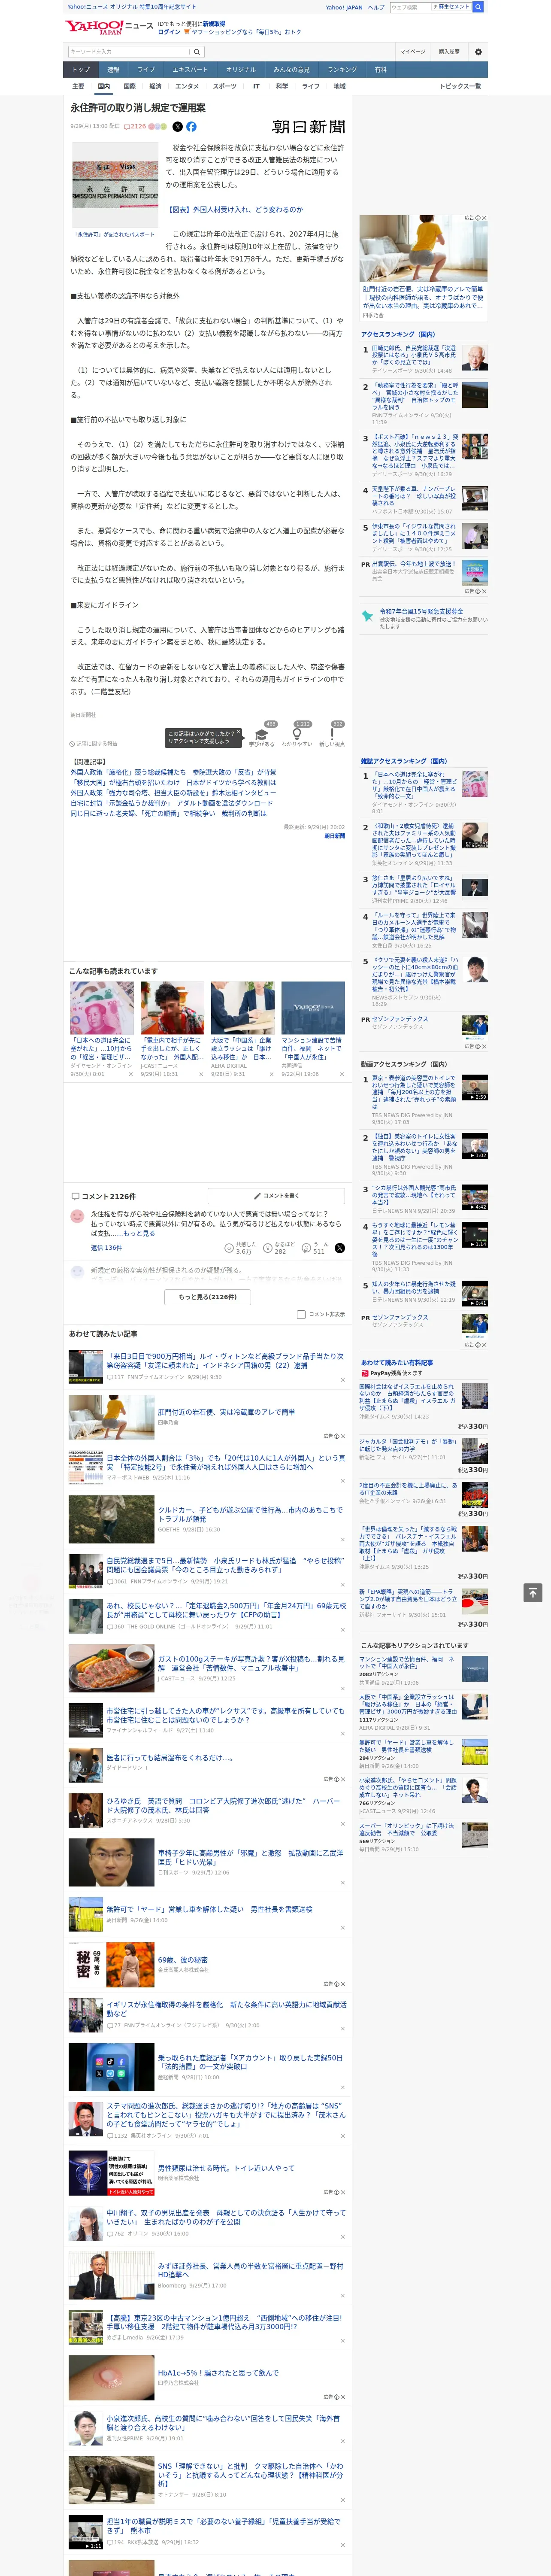Click the scroll-to-top arrow button

tap(533, 1592)
